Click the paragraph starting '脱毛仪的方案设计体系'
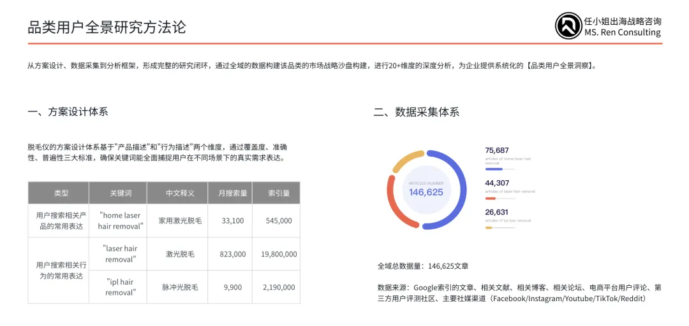This screenshot has width=689, height=326. pyautogui.click(x=158, y=152)
